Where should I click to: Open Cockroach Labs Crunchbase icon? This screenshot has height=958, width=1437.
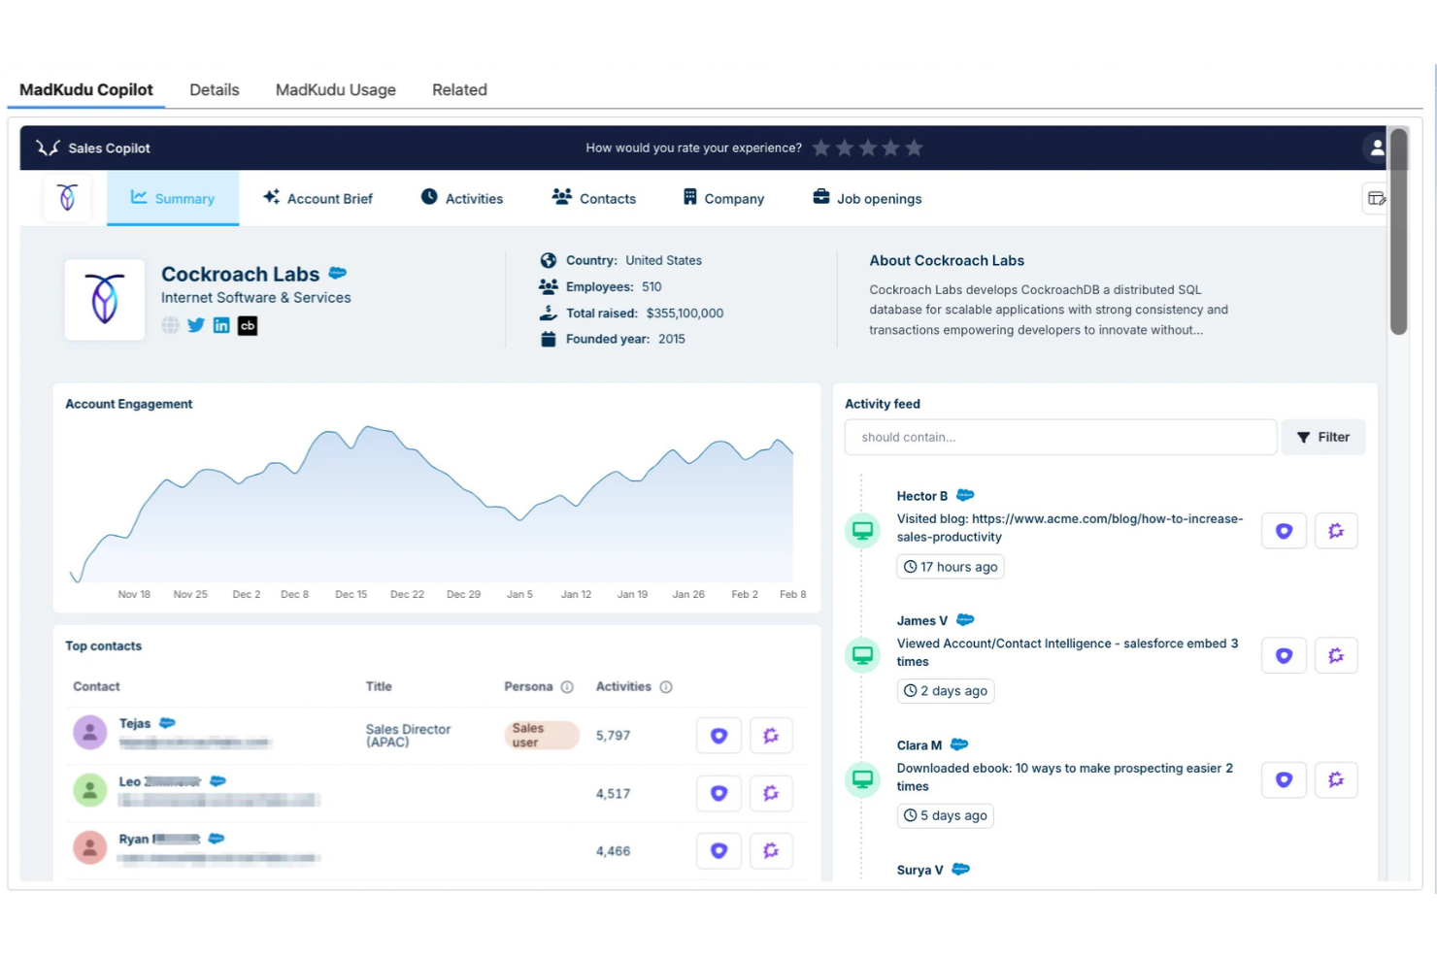(x=248, y=325)
